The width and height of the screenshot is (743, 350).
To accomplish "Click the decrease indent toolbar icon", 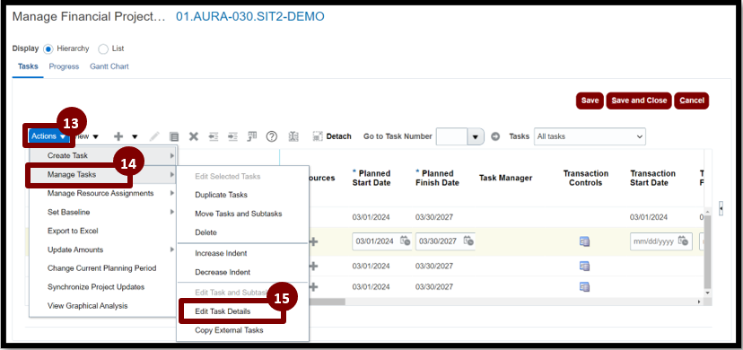I will (x=214, y=136).
